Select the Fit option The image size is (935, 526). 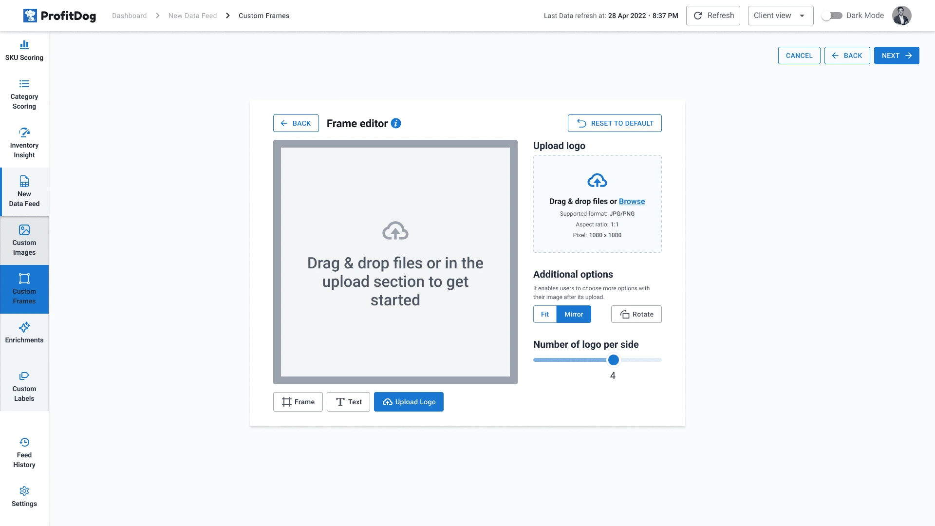coord(544,314)
